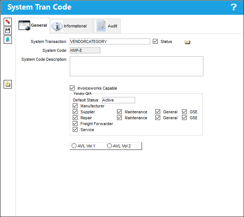Toggle the Service checkbox
244x217 pixels.
pyautogui.click(x=75, y=129)
